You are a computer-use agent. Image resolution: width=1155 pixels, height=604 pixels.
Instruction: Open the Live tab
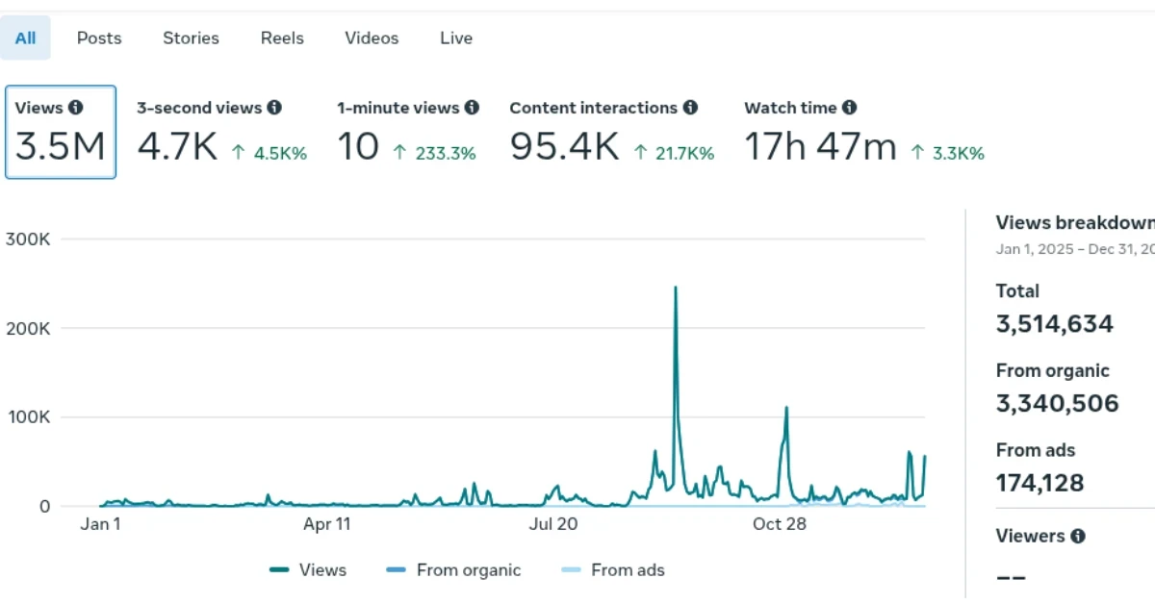click(x=456, y=38)
